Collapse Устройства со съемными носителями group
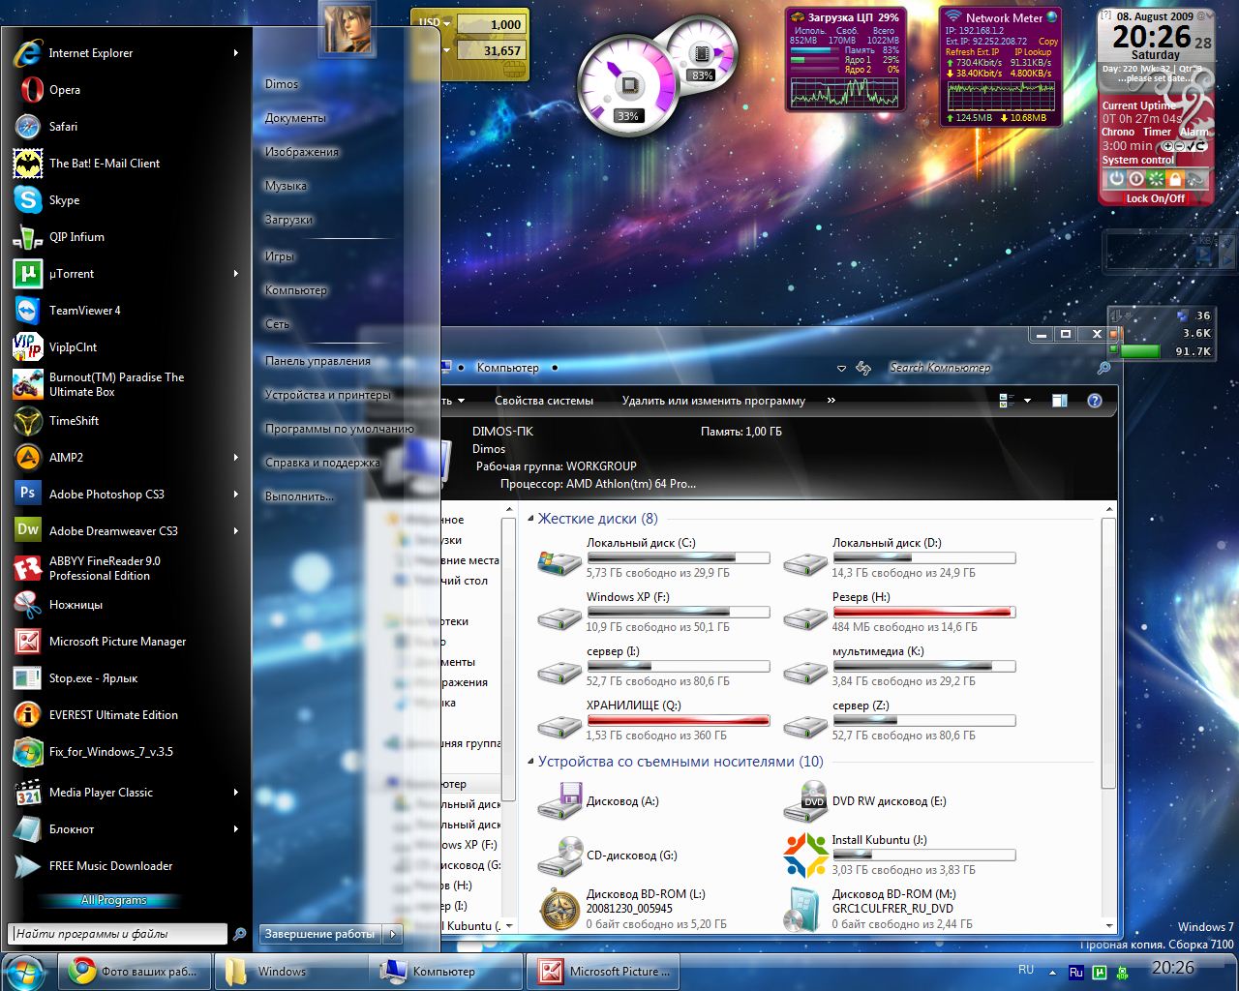This screenshot has height=991, width=1239. click(x=531, y=763)
